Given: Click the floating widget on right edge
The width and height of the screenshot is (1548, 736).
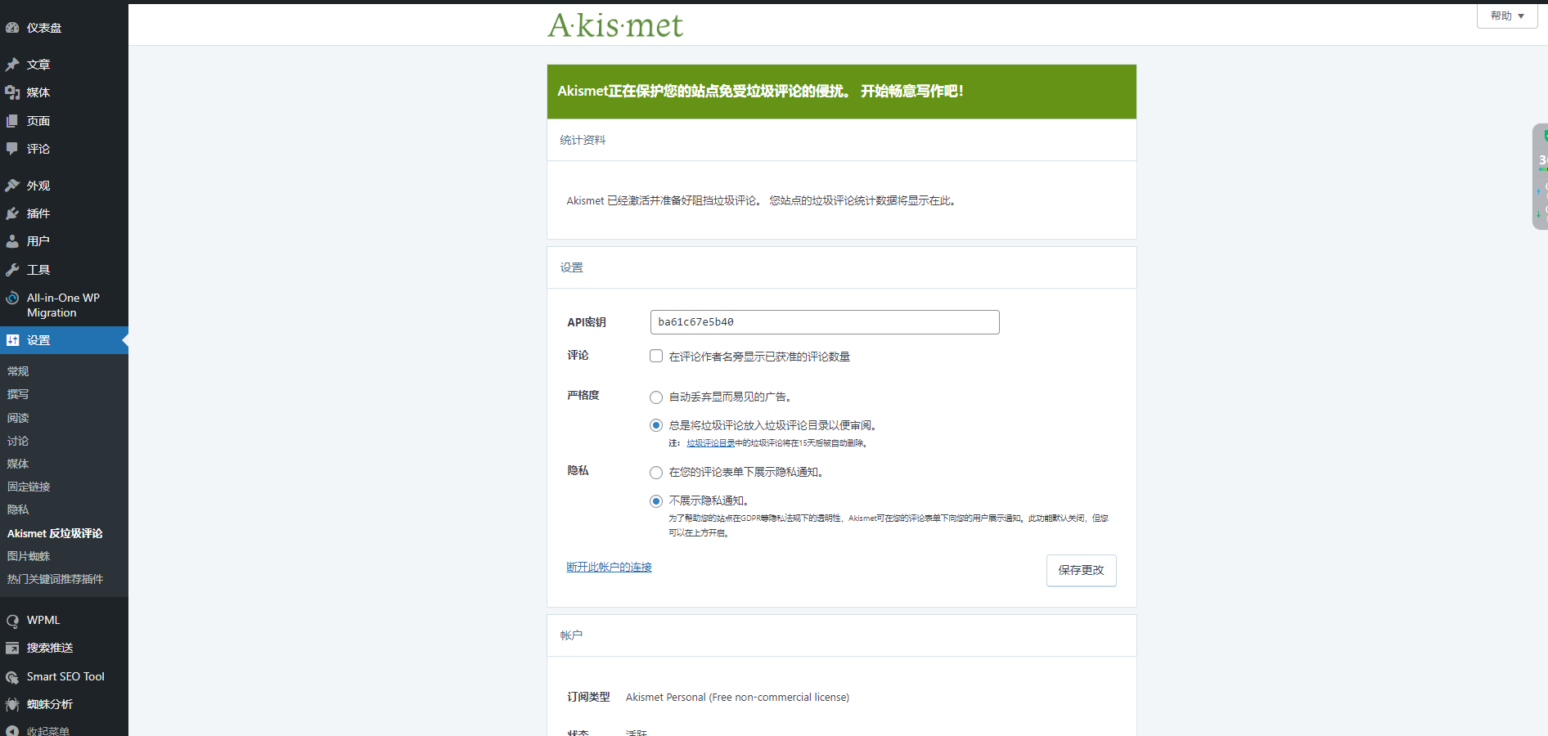Looking at the screenshot, I should pos(1541,177).
